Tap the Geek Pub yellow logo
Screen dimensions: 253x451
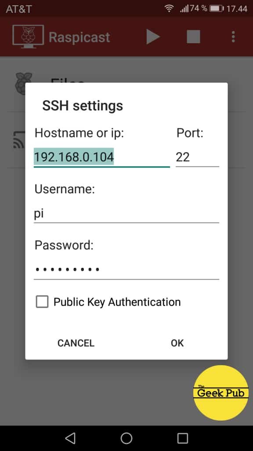click(x=221, y=392)
